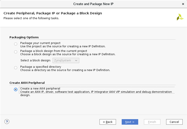Proceed with the Next button
The height and width of the screenshot is (129, 187).
[130, 122]
